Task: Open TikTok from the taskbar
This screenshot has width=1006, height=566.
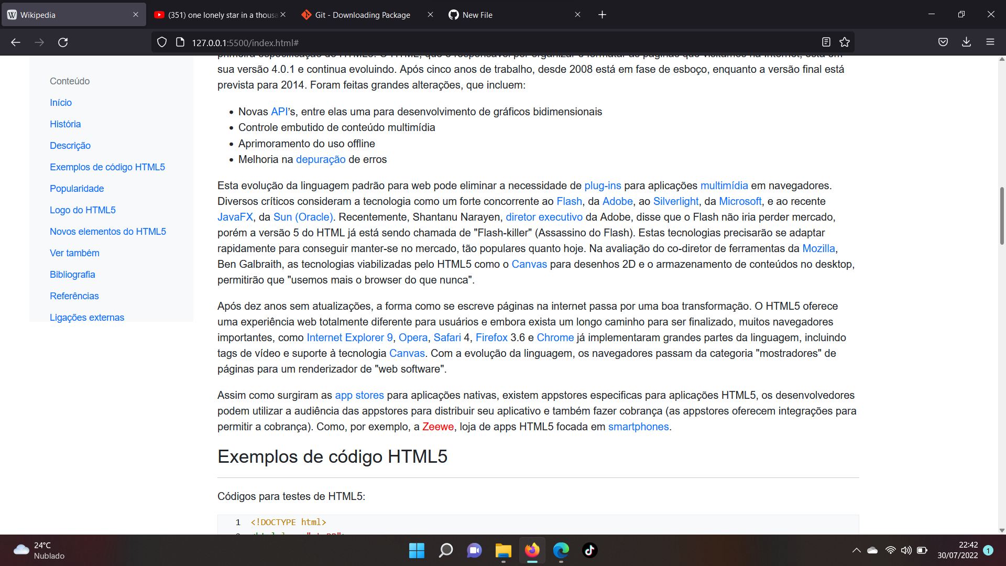Action: coord(589,550)
